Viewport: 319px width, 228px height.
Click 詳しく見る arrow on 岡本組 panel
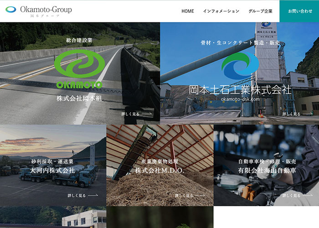(x=137, y=114)
